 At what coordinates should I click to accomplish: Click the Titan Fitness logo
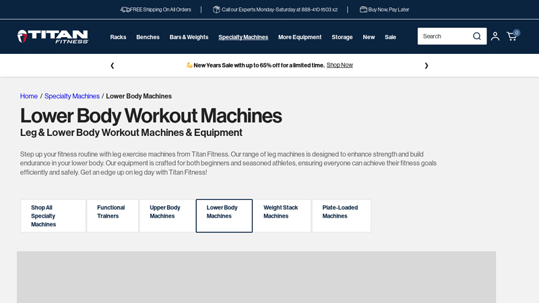[x=53, y=36]
